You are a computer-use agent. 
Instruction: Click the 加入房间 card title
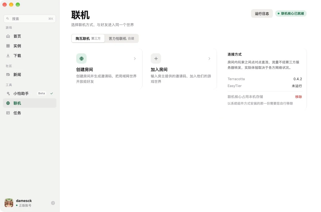click(x=159, y=70)
